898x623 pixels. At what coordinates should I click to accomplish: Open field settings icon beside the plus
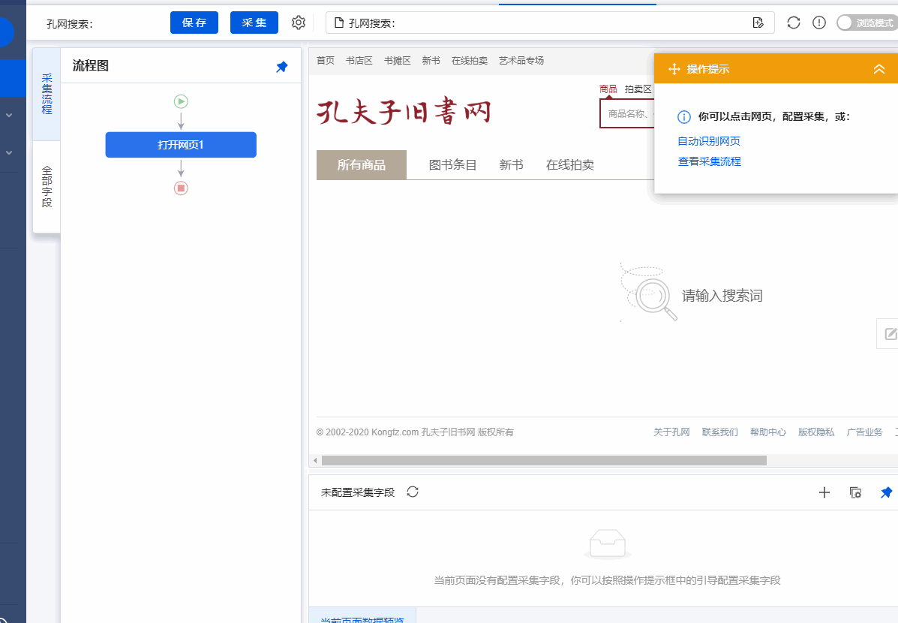(856, 492)
